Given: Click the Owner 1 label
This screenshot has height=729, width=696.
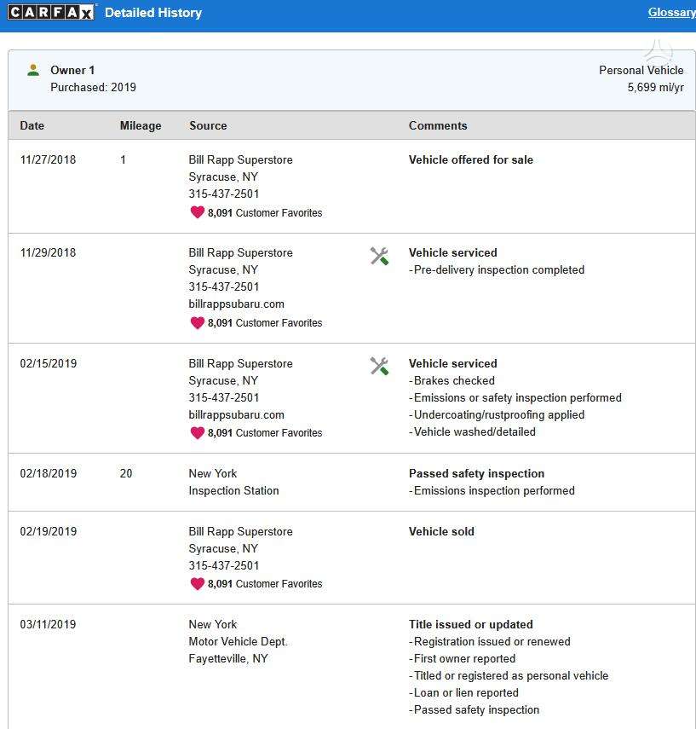Looking at the screenshot, I should [x=72, y=70].
